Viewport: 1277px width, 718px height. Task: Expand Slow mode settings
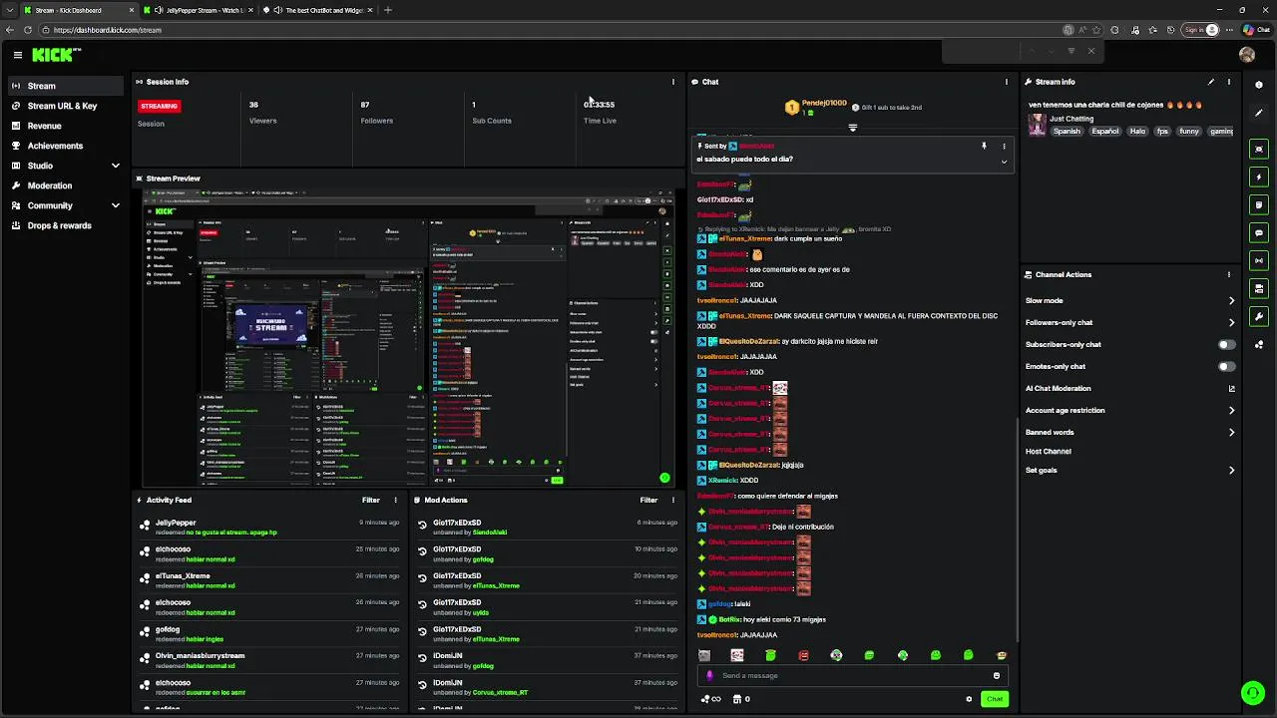pyautogui.click(x=1130, y=300)
